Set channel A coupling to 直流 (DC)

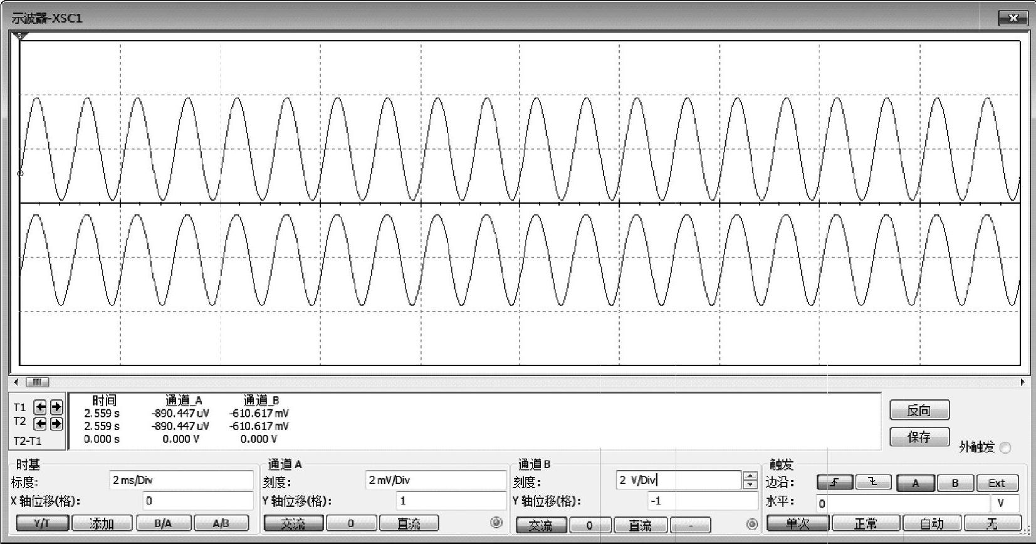[409, 523]
